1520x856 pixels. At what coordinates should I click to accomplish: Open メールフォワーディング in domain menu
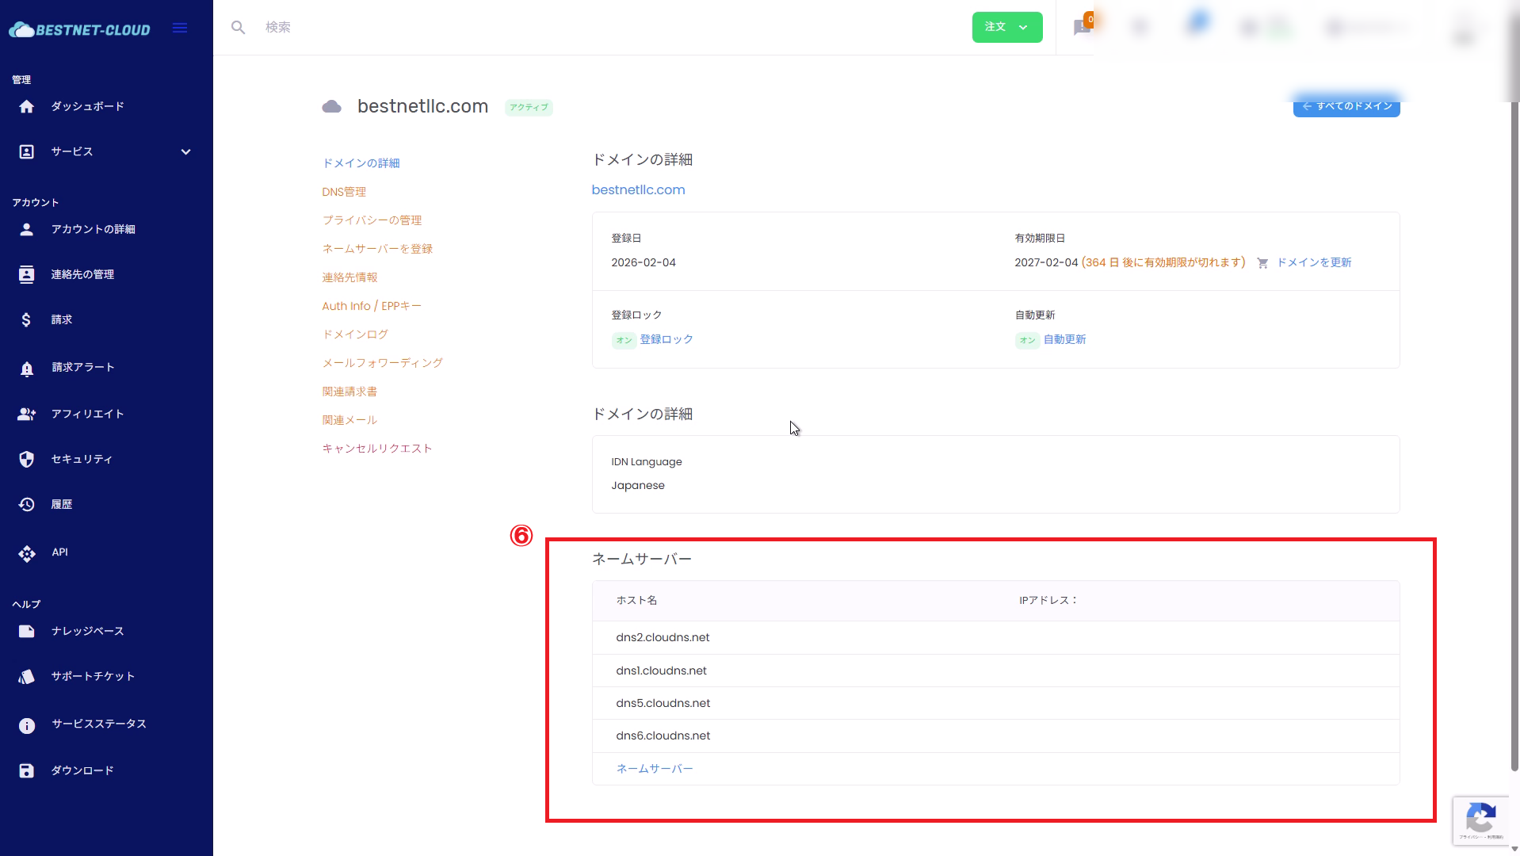(x=382, y=363)
